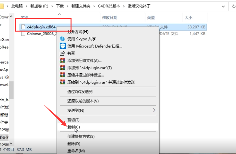Expand the chevron after 新加卷 (F:)

pos(52,6)
